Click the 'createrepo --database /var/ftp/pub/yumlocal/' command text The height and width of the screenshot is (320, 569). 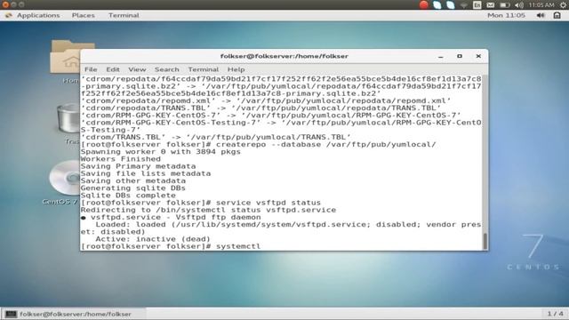point(326,144)
